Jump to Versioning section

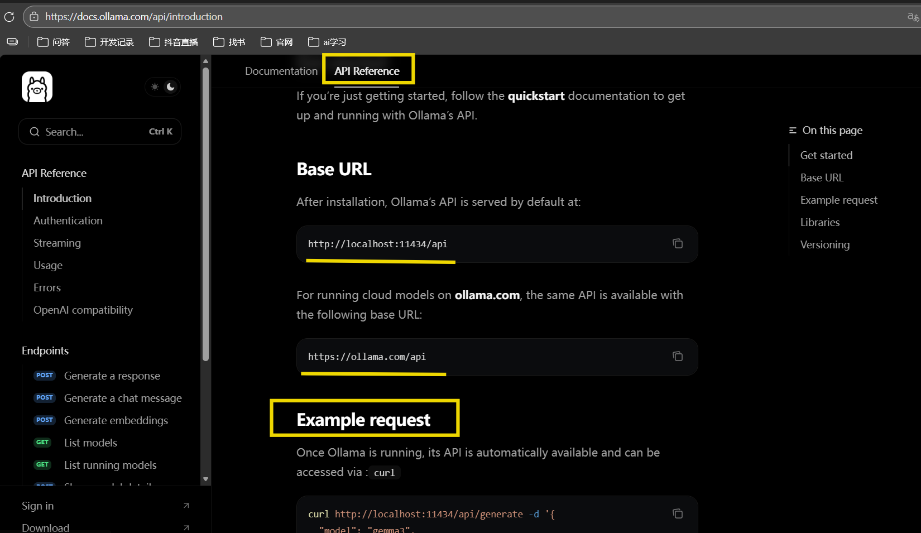click(825, 244)
